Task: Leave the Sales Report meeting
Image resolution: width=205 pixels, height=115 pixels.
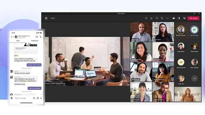Action: coord(193,18)
